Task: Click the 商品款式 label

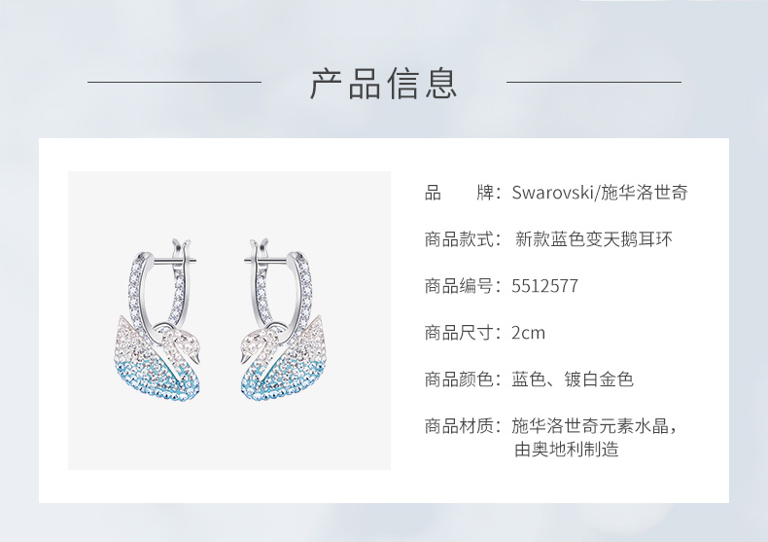Action: point(460,239)
